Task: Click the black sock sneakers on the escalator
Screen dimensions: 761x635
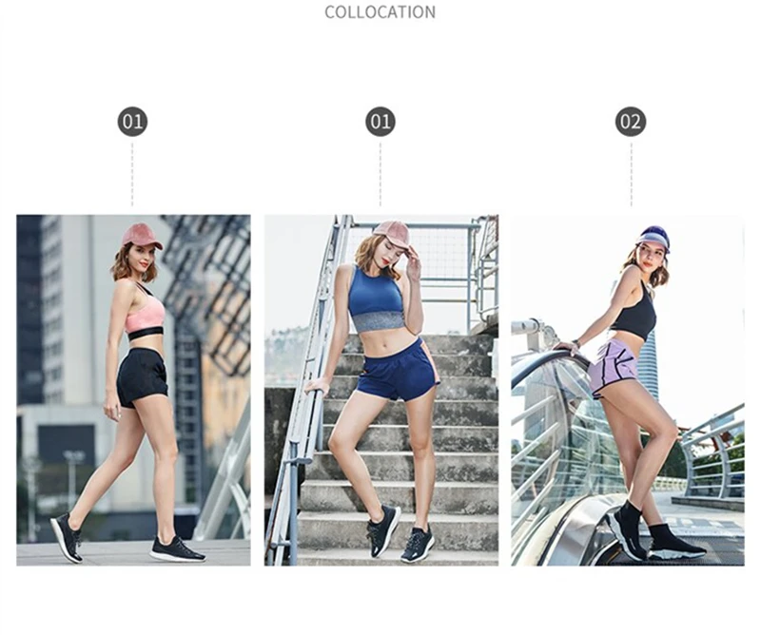Action: coord(653,536)
